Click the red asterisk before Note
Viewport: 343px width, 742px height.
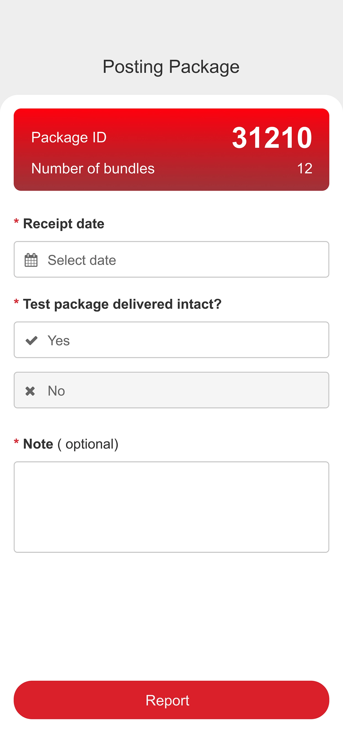16,442
